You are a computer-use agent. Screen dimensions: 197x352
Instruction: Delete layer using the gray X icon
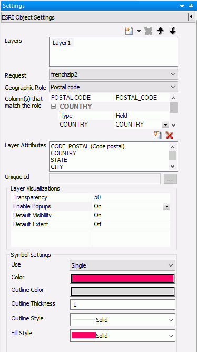(149, 31)
